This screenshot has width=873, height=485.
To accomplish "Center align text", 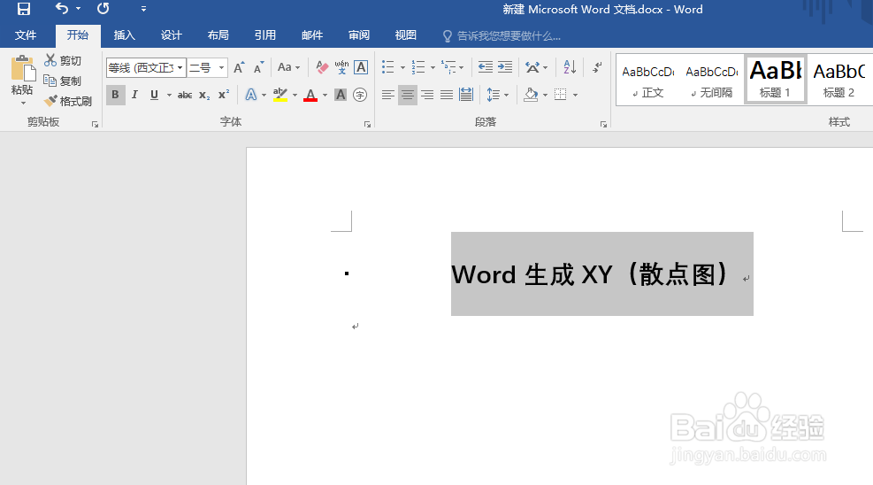I will click(408, 96).
